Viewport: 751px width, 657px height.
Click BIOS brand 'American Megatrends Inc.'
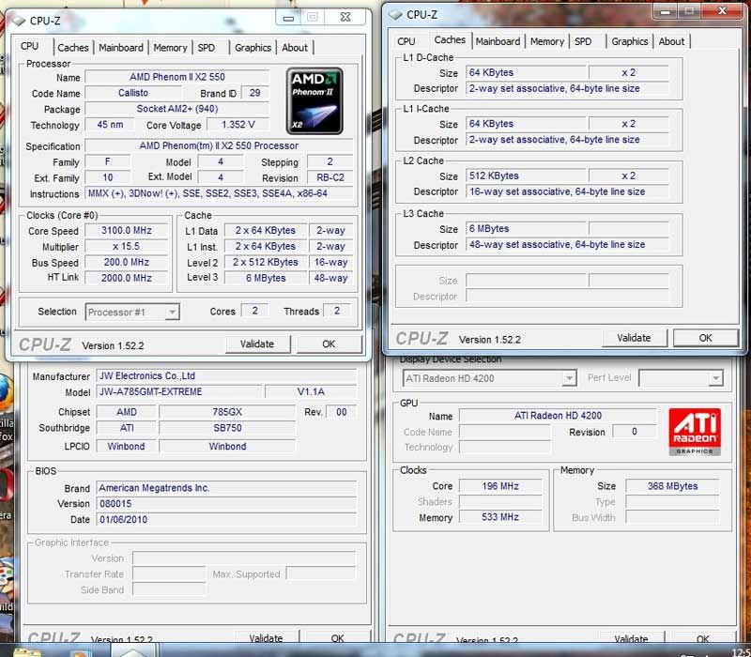tap(226, 488)
